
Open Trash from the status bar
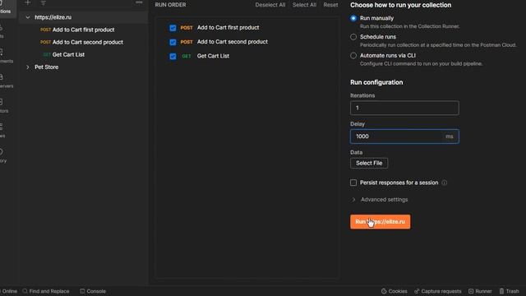(510, 291)
